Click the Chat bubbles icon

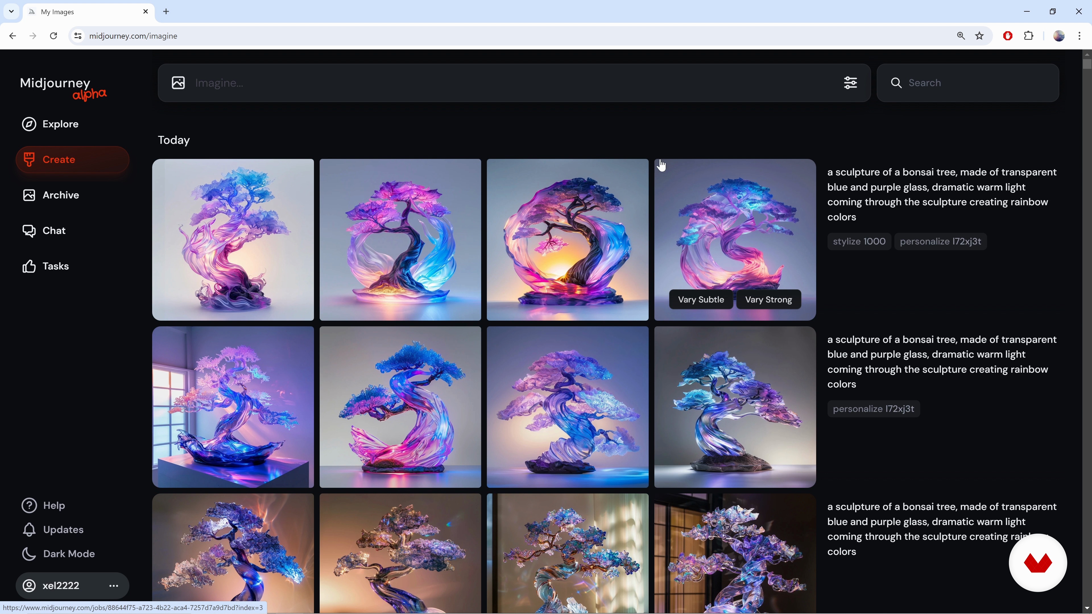click(x=29, y=231)
